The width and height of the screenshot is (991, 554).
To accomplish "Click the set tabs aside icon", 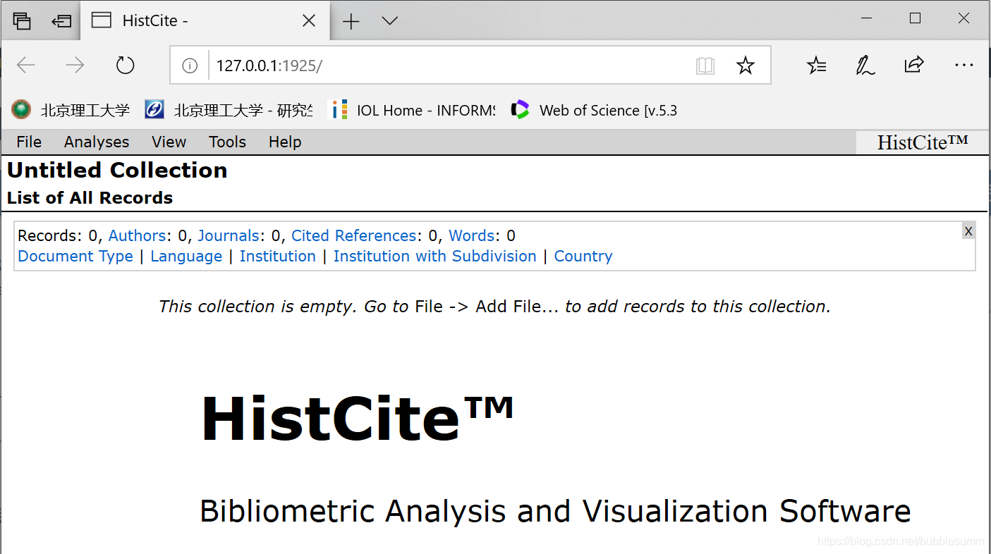I will pyautogui.click(x=62, y=20).
